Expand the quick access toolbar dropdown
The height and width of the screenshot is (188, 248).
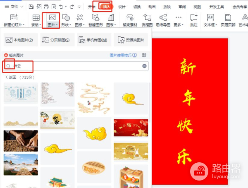[x=79, y=7]
